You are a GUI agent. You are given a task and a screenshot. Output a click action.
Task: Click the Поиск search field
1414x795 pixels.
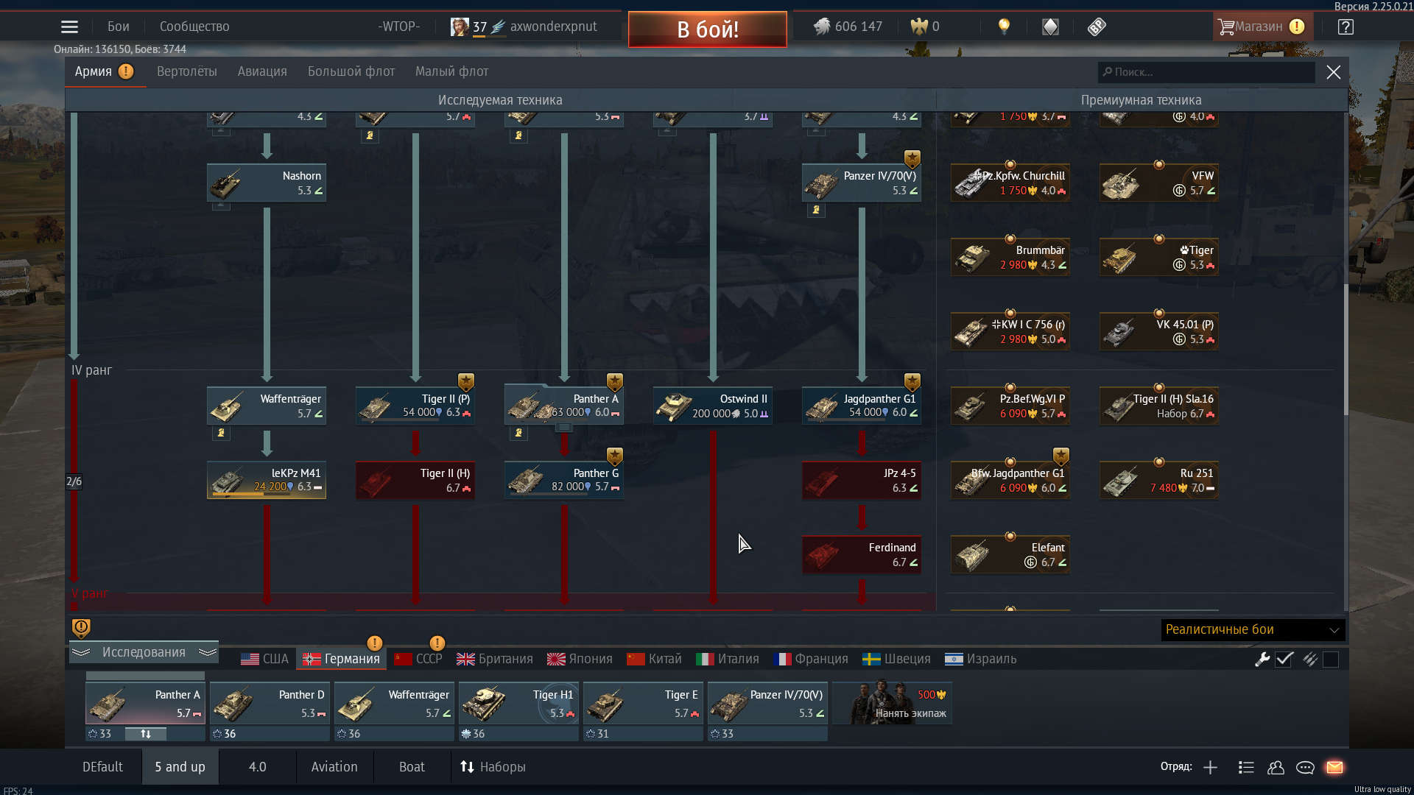pyautogui.click(x=1206, y=72)
